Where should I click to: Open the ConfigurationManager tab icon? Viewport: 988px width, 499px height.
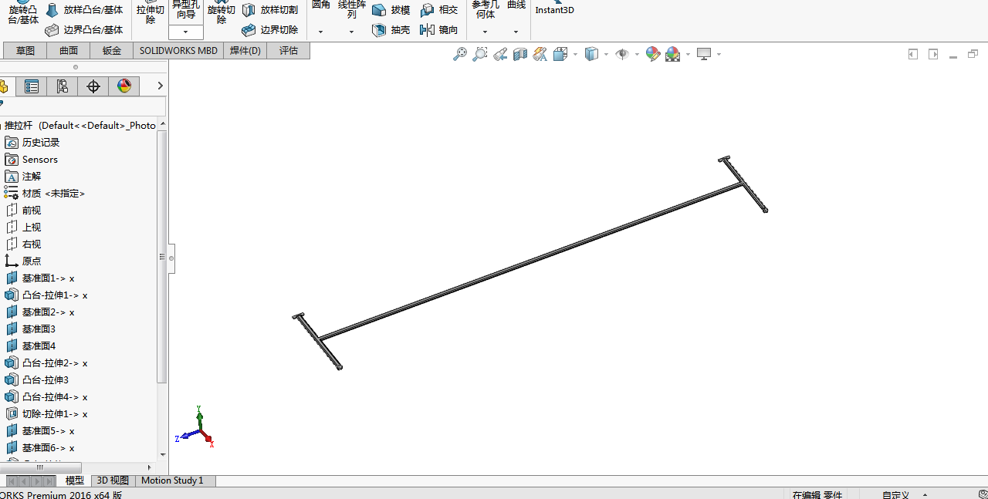click(x=63, y=86)
